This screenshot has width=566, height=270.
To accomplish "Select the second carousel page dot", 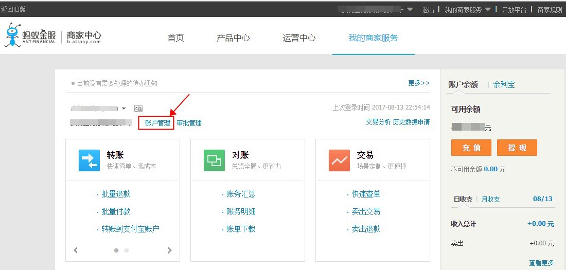I will [127, 250].
